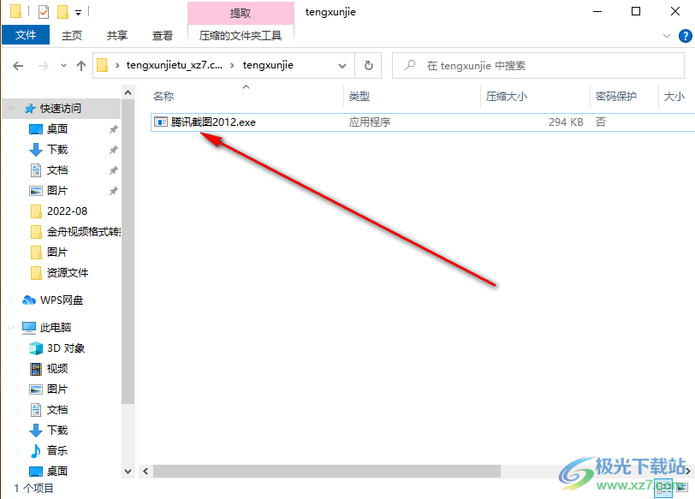Open Properties from the quick access toolbar
The width and height of the screenshot is (695, 499).
[x=44, y=11]
